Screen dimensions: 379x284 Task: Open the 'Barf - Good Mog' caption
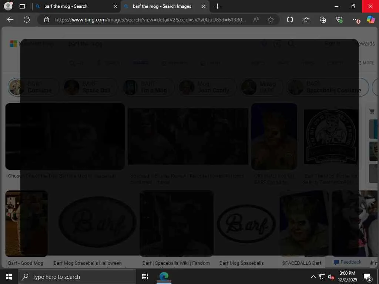pos(26,263)
